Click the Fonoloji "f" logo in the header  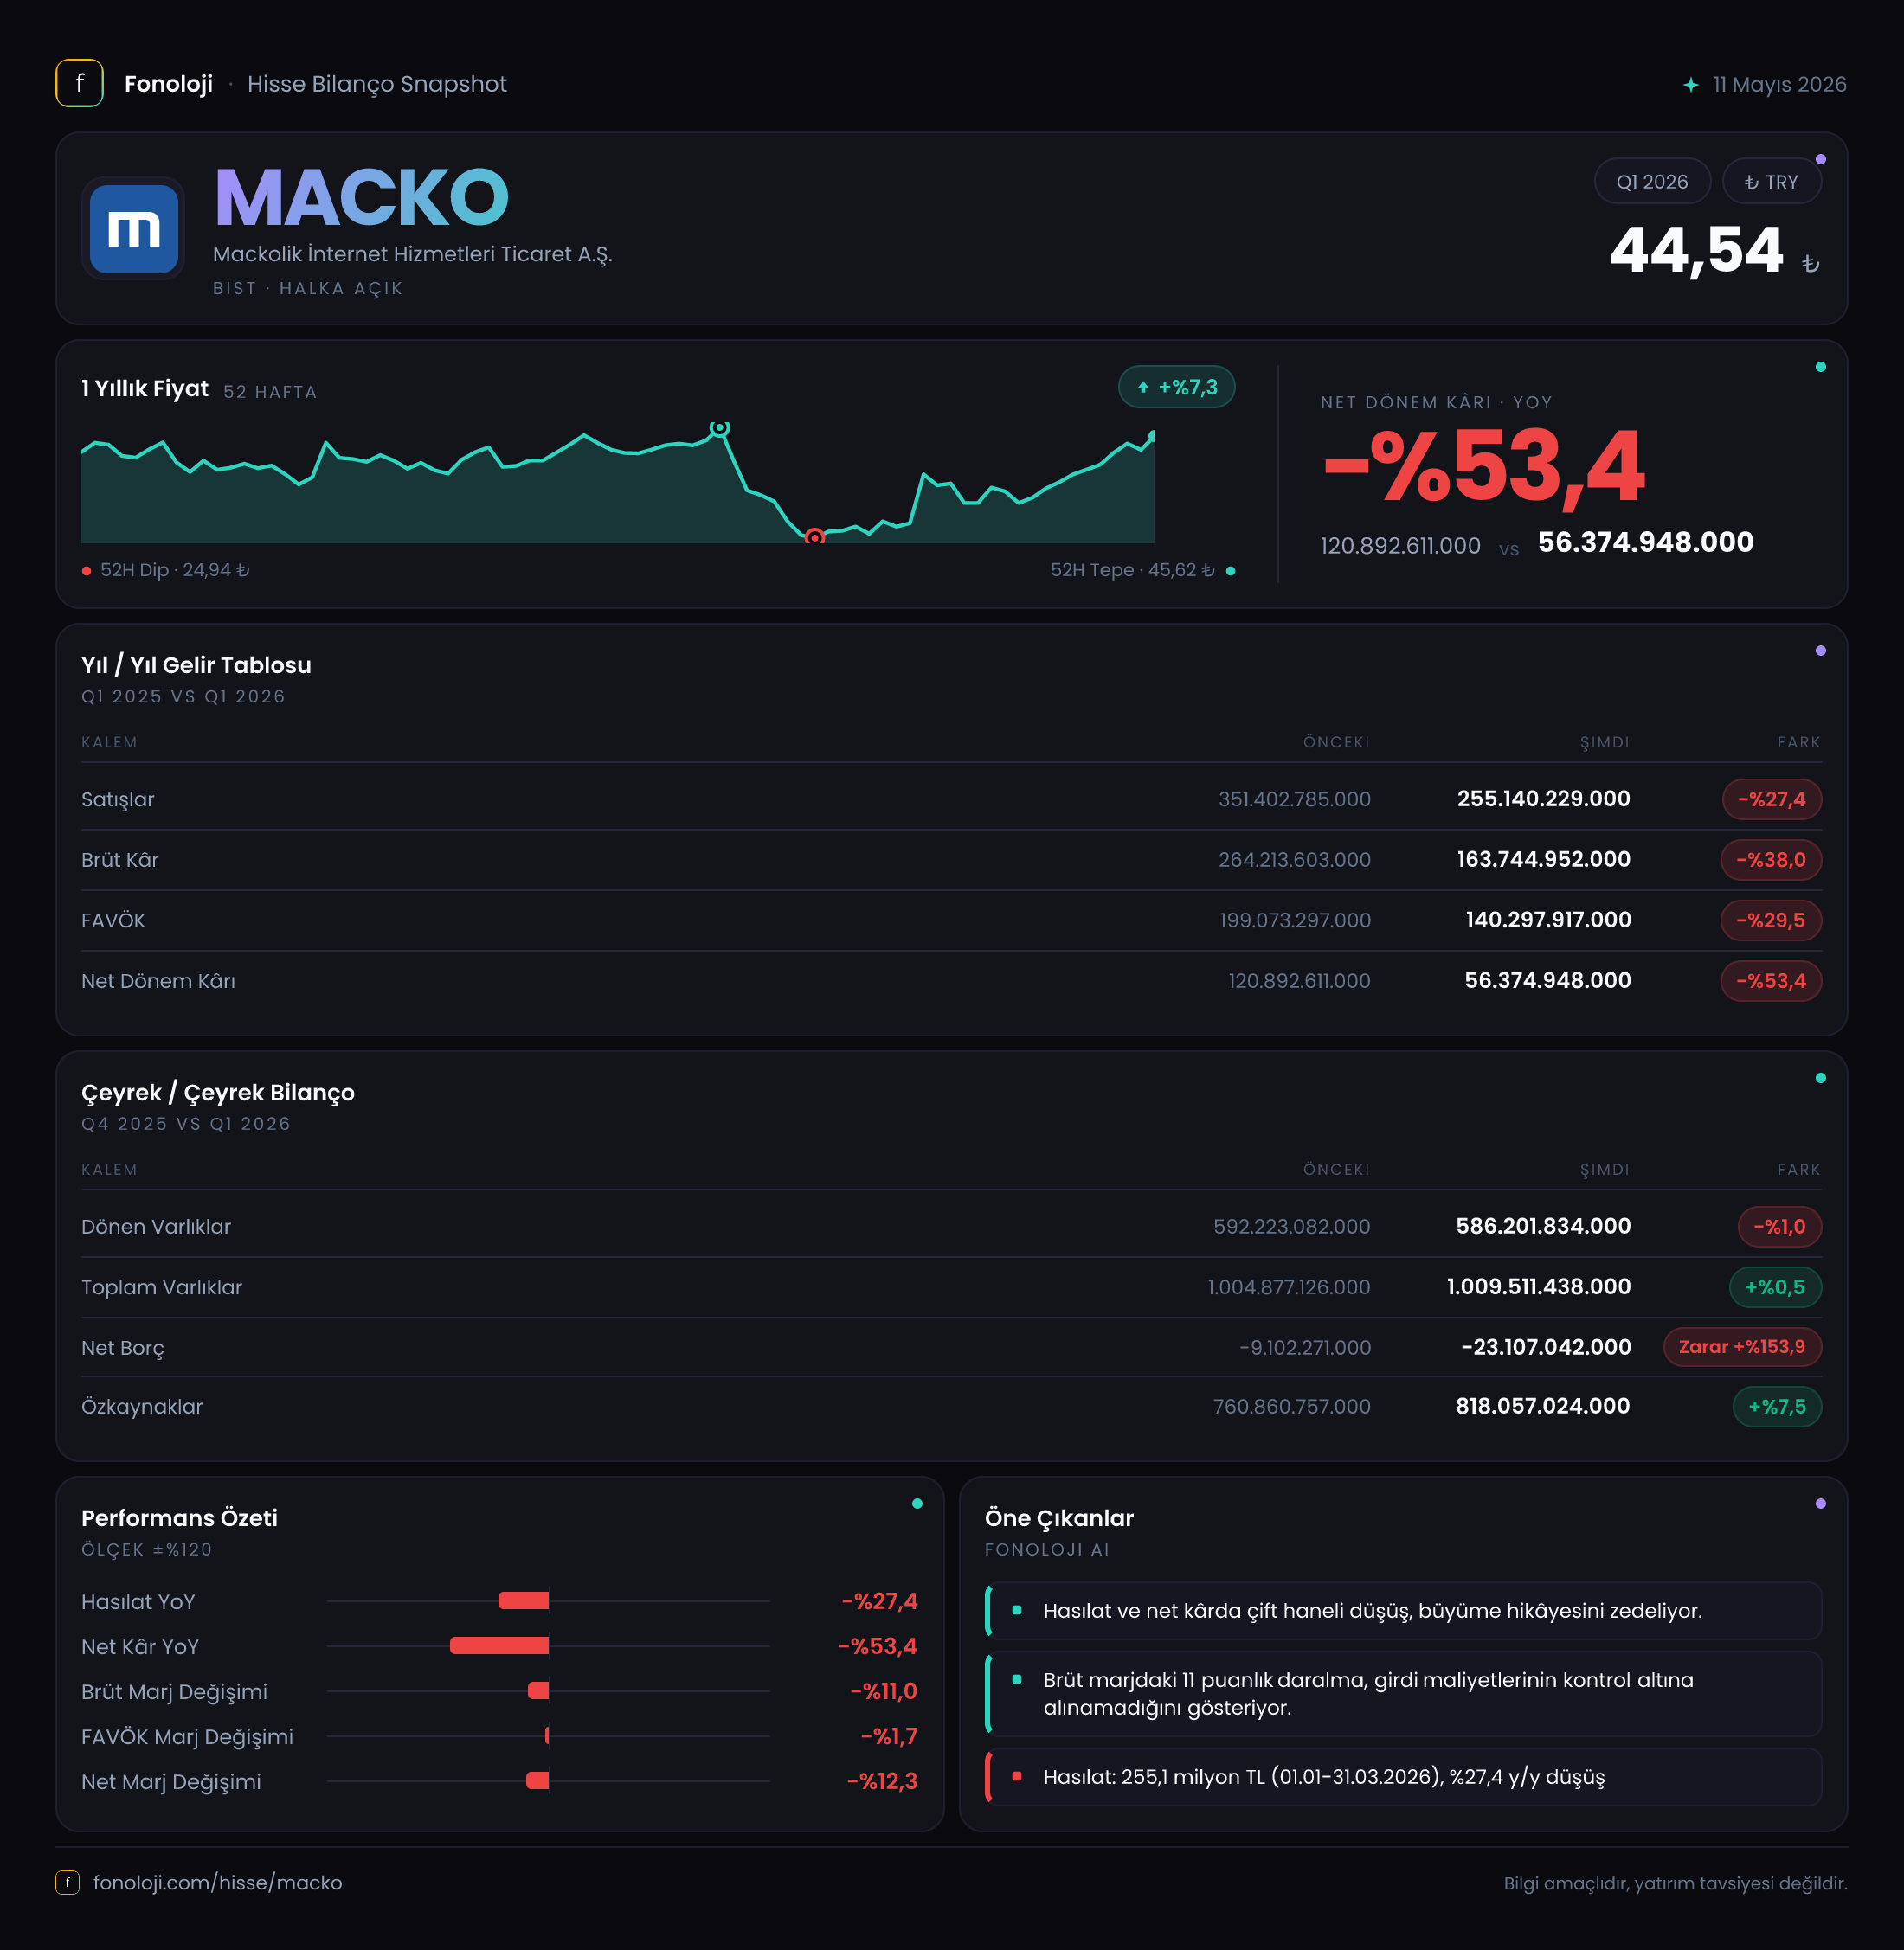coord(79,83)
